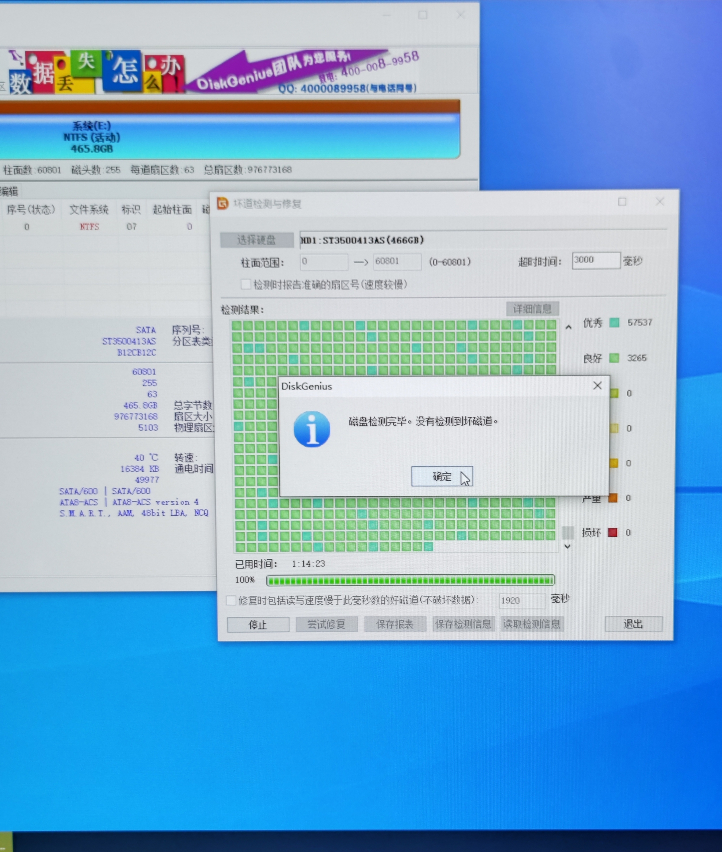Click the 严重 orange color swatch
The height and width of the screenshot is (852, 722).
tap(613, 498)
